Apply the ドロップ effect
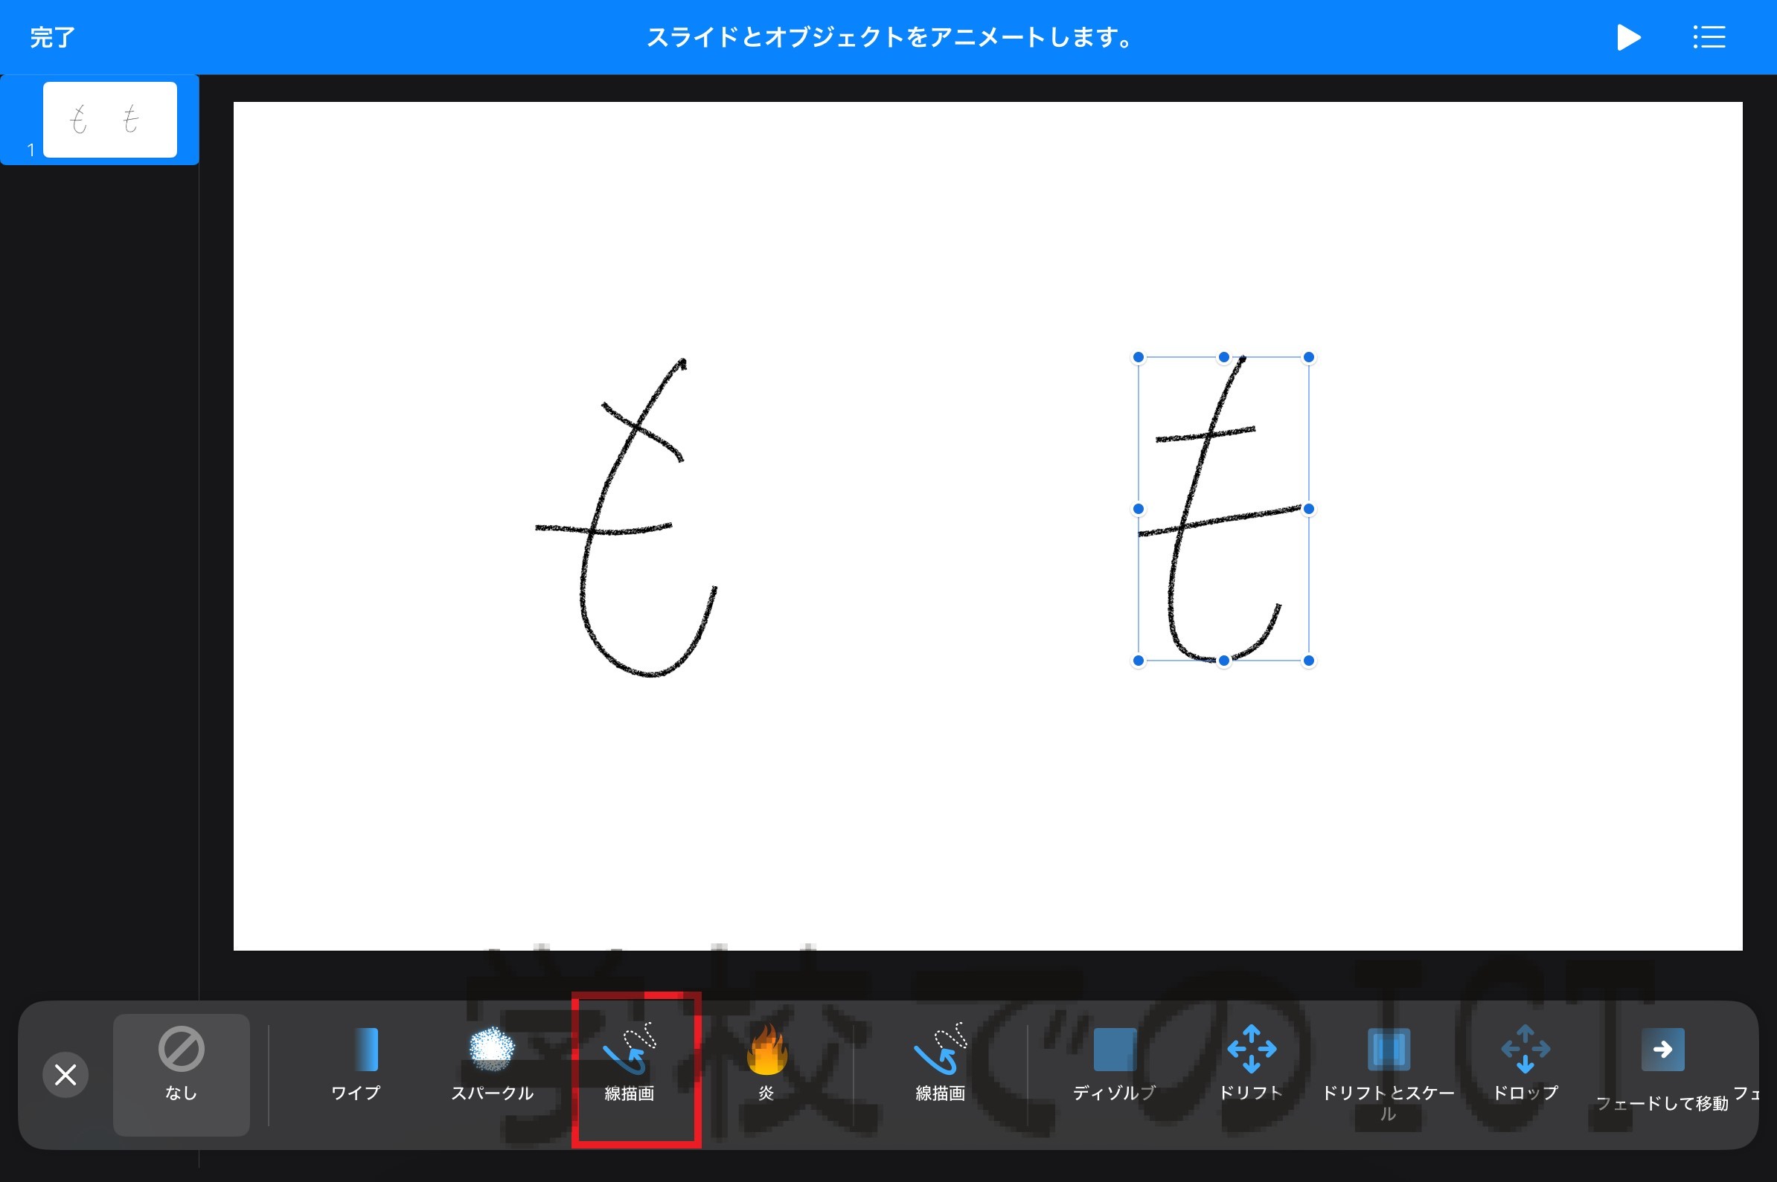This screenshot has height=1182, width=1777. click(1525, 1065)
